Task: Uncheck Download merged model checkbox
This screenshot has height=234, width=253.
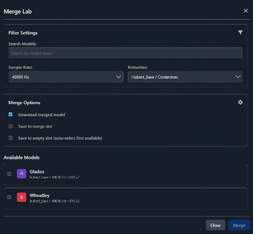Action: tap(10, 115)
